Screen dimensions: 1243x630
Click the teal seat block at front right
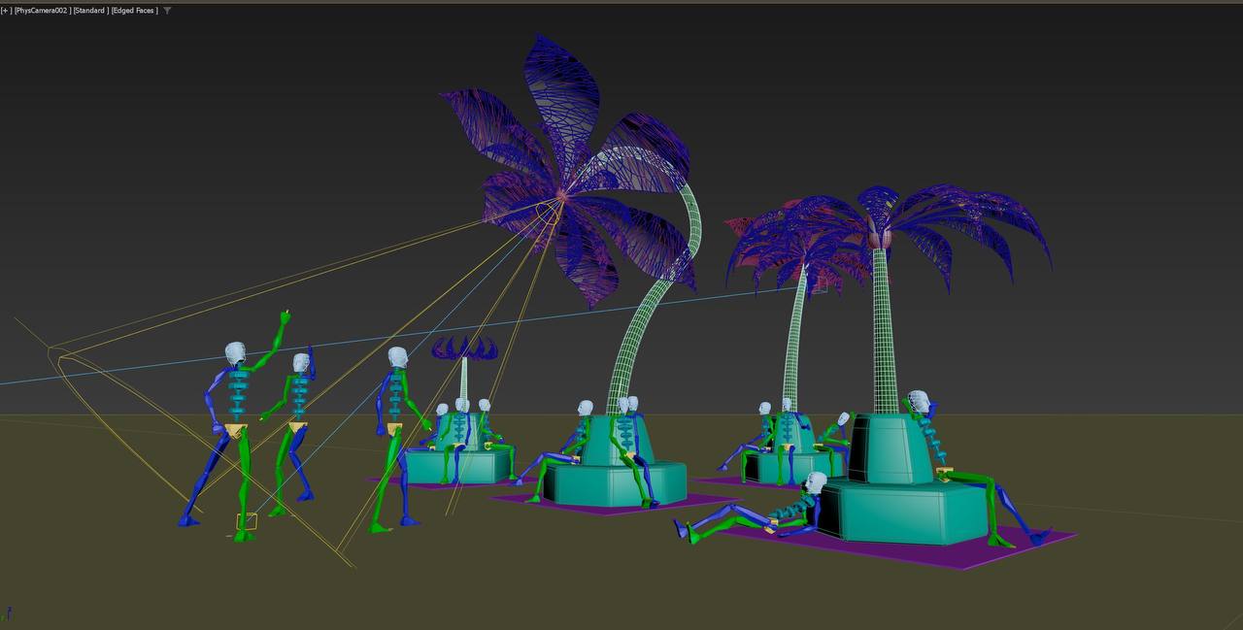(x=913, y=513)
